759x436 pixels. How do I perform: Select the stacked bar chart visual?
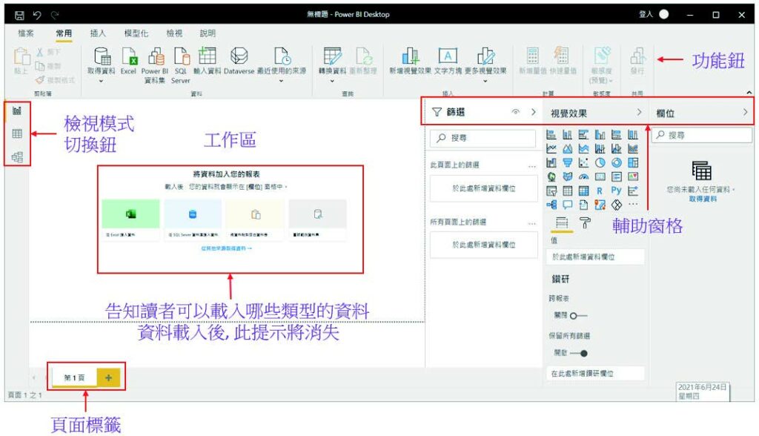(x=551, y=135)
